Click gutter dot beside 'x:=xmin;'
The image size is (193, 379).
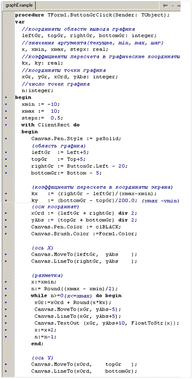click(6, 282)
